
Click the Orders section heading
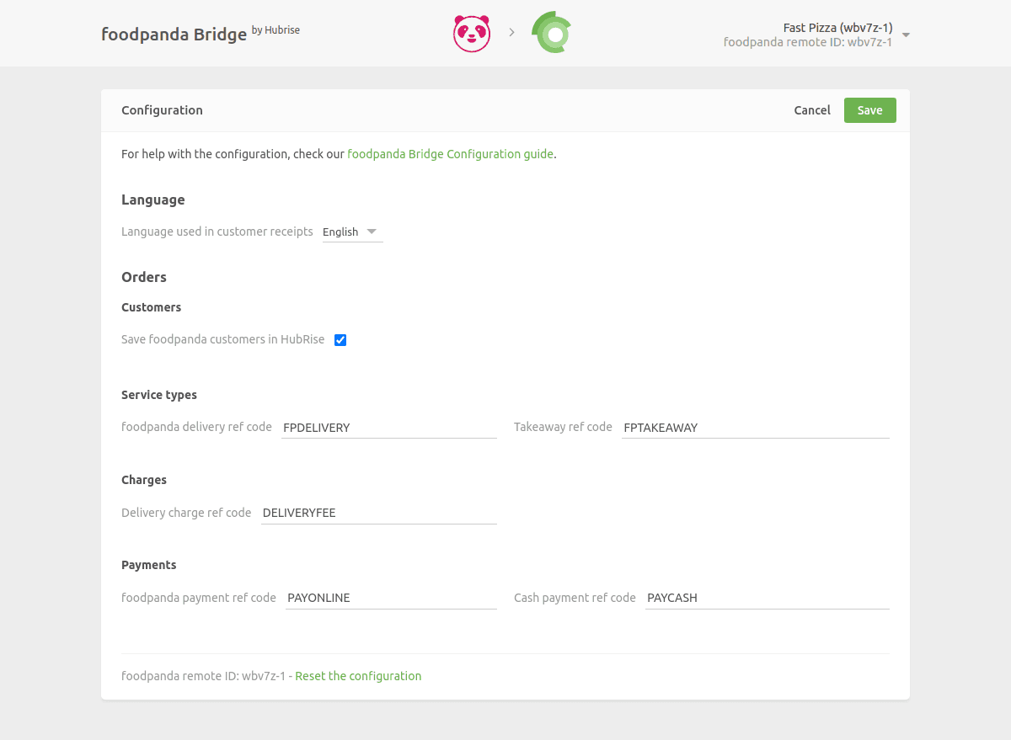tap(143, 276)
